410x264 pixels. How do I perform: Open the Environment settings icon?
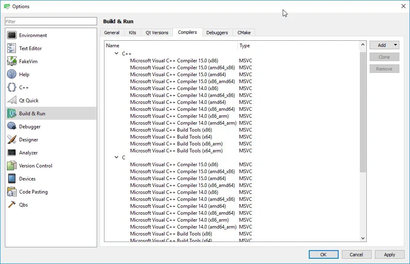click(12, 35)
